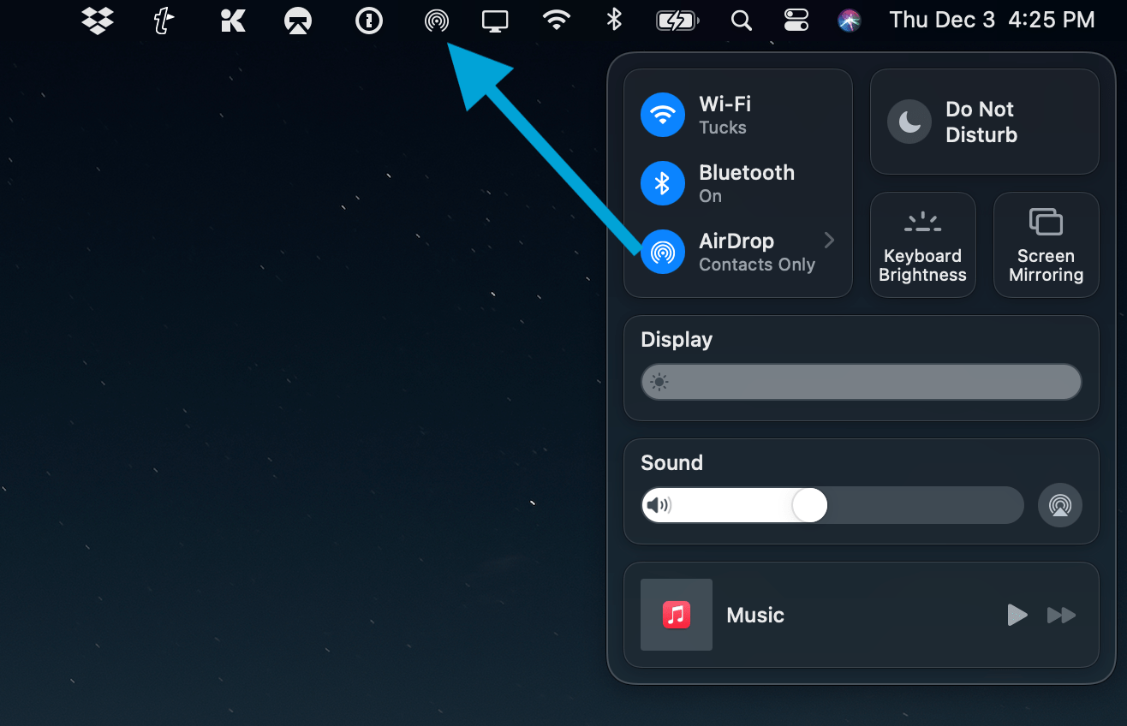Image resolution: width=1127 pixels, height=726 pixels.
Task: Open Spotlight search from the menu bar
Action: point(741,21)
